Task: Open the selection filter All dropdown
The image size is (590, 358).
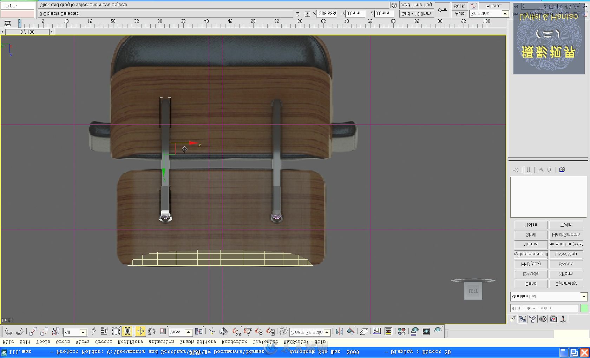Action: click(x=75, y=332)
